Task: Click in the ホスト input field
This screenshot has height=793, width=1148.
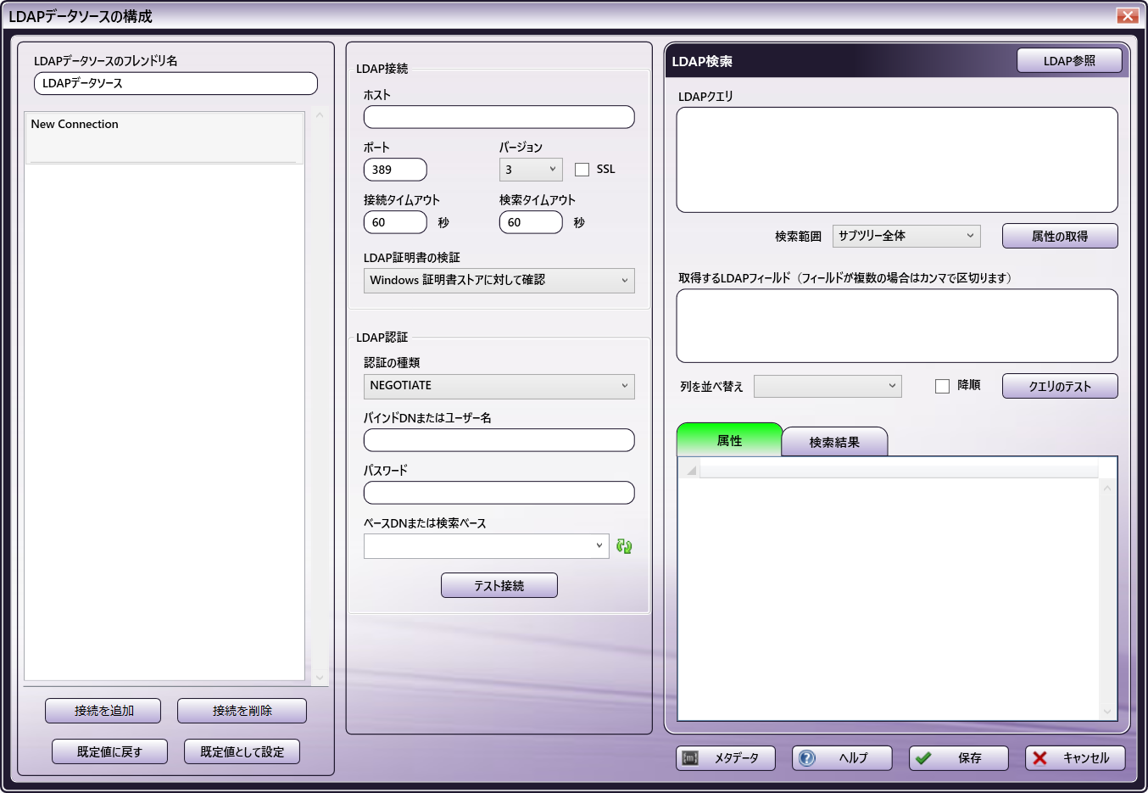Action: pyautogui.click(x=499, y=117)
